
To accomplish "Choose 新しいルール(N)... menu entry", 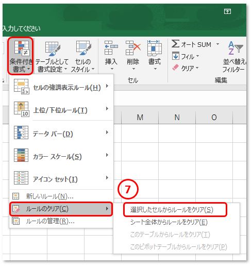I will [x=61, y=196].
